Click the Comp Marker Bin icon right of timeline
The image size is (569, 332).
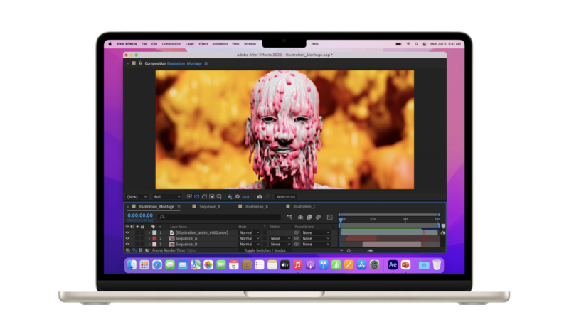[443, 226]
